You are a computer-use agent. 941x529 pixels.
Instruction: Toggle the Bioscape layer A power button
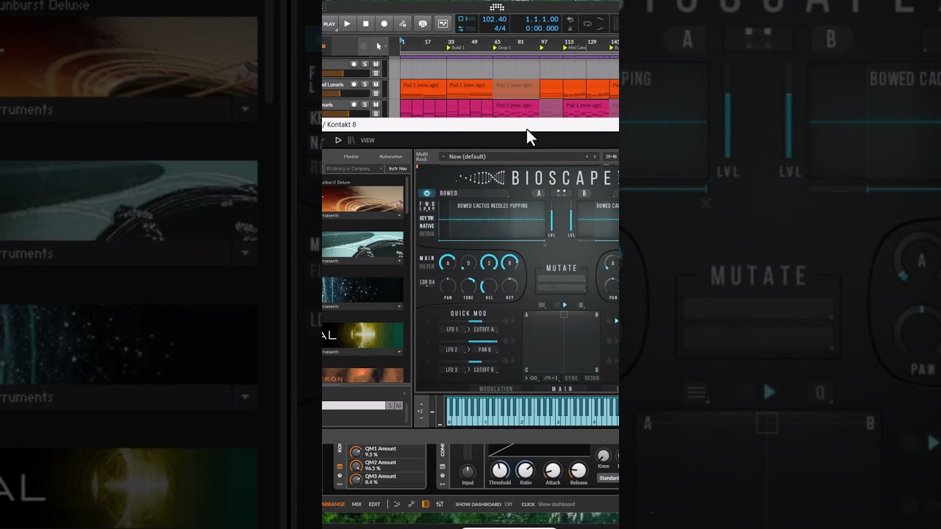tap(426, 193)
